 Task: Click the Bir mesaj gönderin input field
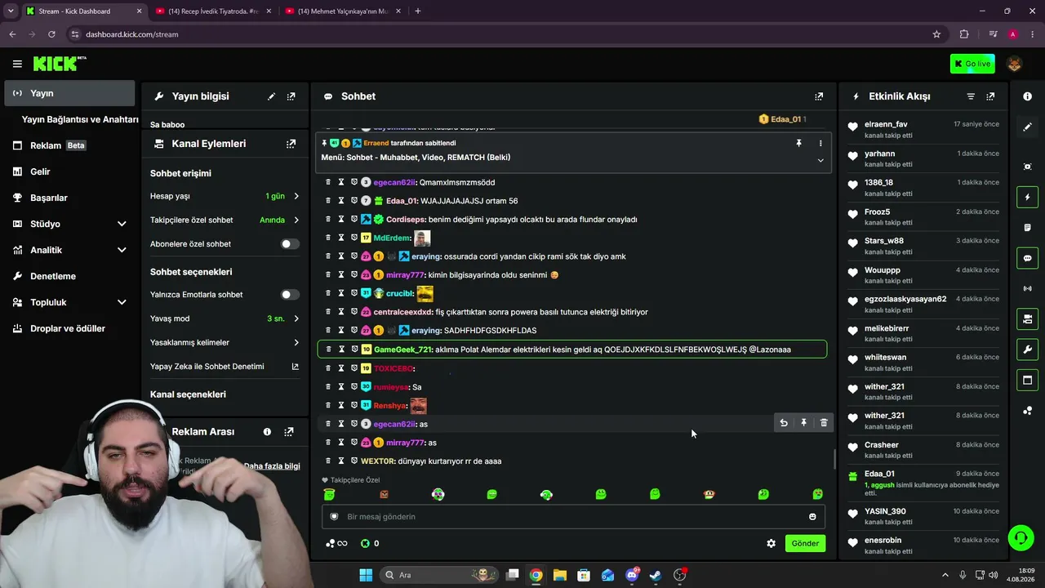[x=573, y=516]
